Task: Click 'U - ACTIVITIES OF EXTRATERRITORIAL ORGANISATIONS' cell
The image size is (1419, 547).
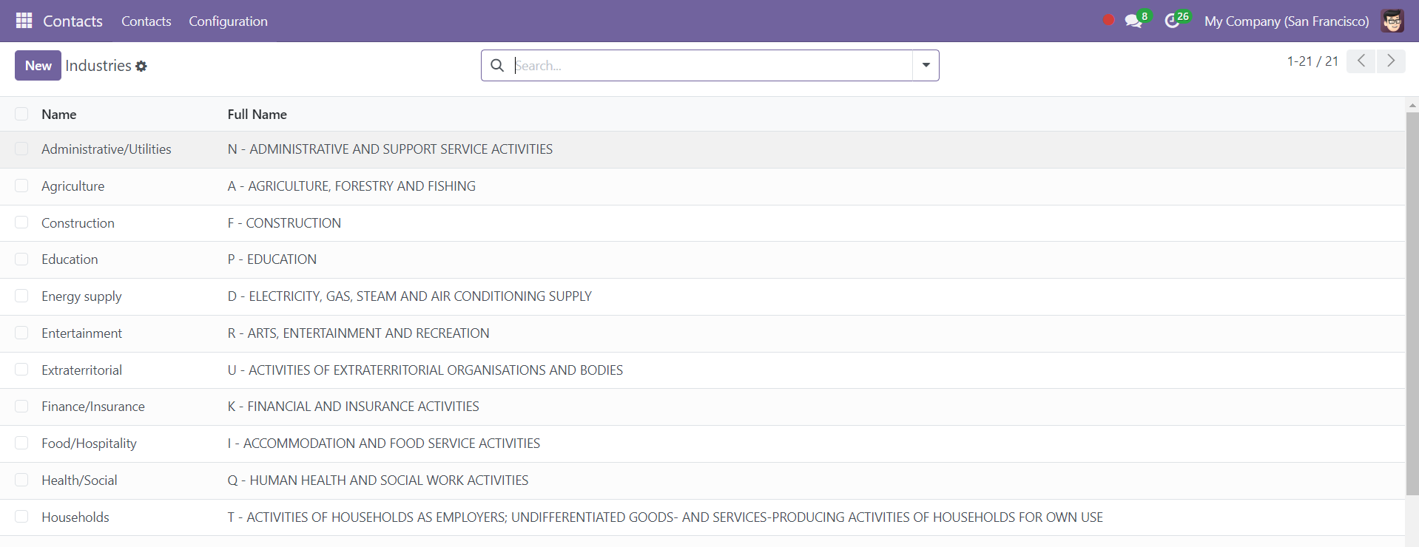Action: click(x=425, y=370)
